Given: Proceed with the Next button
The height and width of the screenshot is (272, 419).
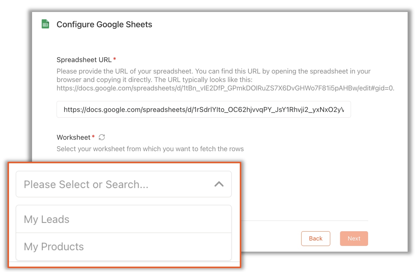Looking at the screenshot, I should tap(354, 238).
